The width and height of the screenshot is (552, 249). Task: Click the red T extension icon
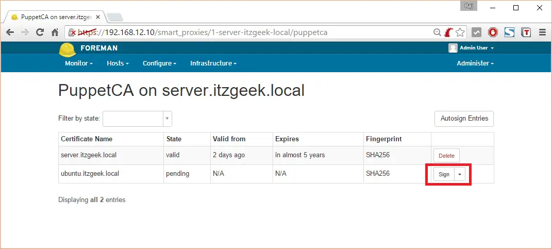[x=526, y=32]
